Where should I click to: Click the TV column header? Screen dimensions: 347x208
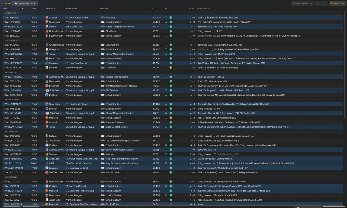[x=166, y=8]
